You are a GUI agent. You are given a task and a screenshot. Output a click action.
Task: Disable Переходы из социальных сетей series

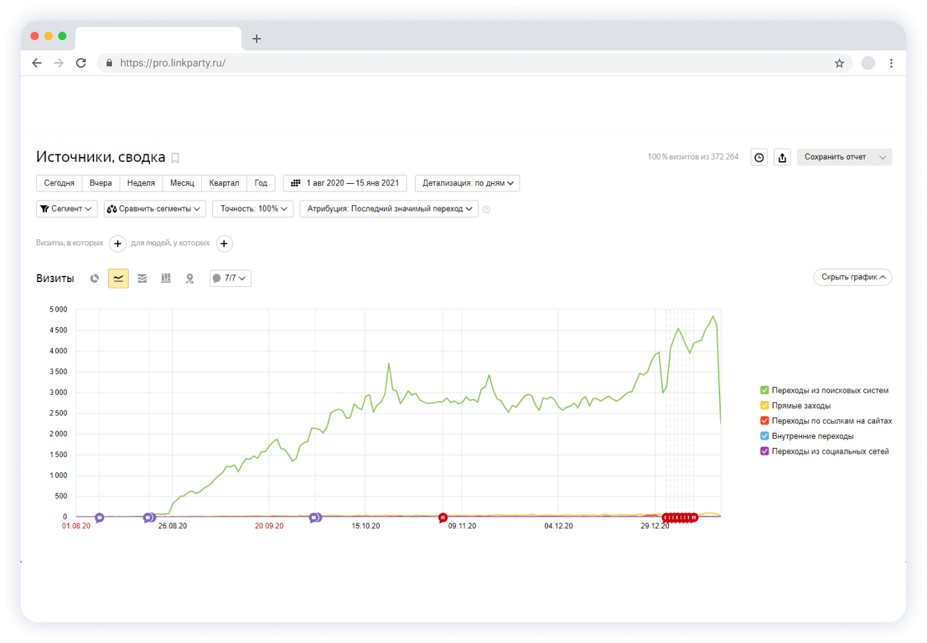click(x=764, y=451)
